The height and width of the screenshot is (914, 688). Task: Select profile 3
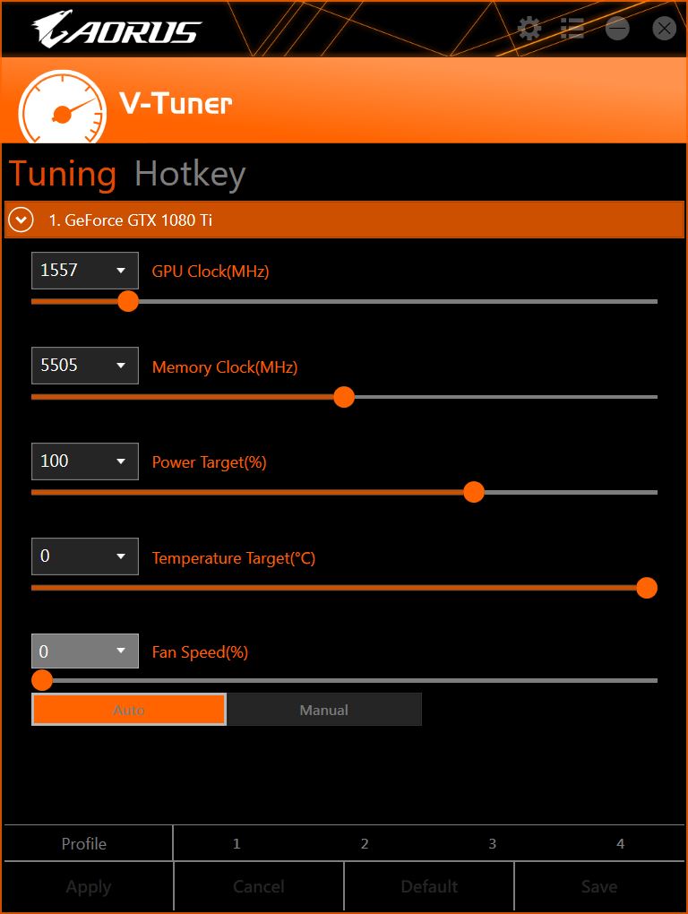(493, 843)
